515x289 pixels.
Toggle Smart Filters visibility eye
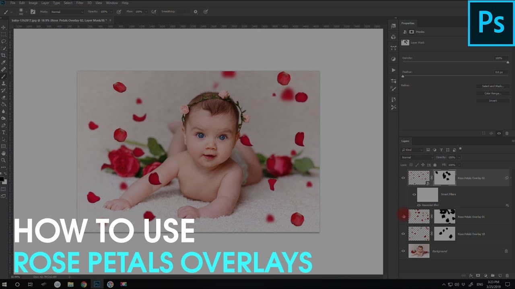414,194
